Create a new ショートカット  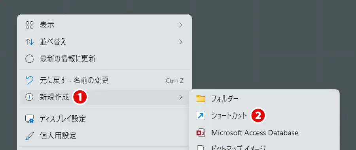click(264, 116)
